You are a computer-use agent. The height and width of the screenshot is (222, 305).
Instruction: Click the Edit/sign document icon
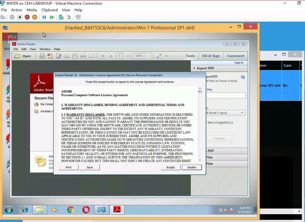(x=58, y=56)
